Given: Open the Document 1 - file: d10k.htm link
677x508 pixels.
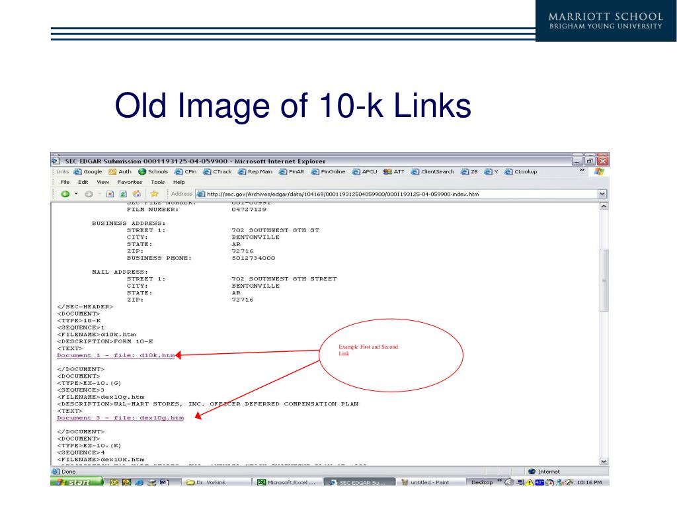Looking at the screenshot, I should [x=116, y=355].
